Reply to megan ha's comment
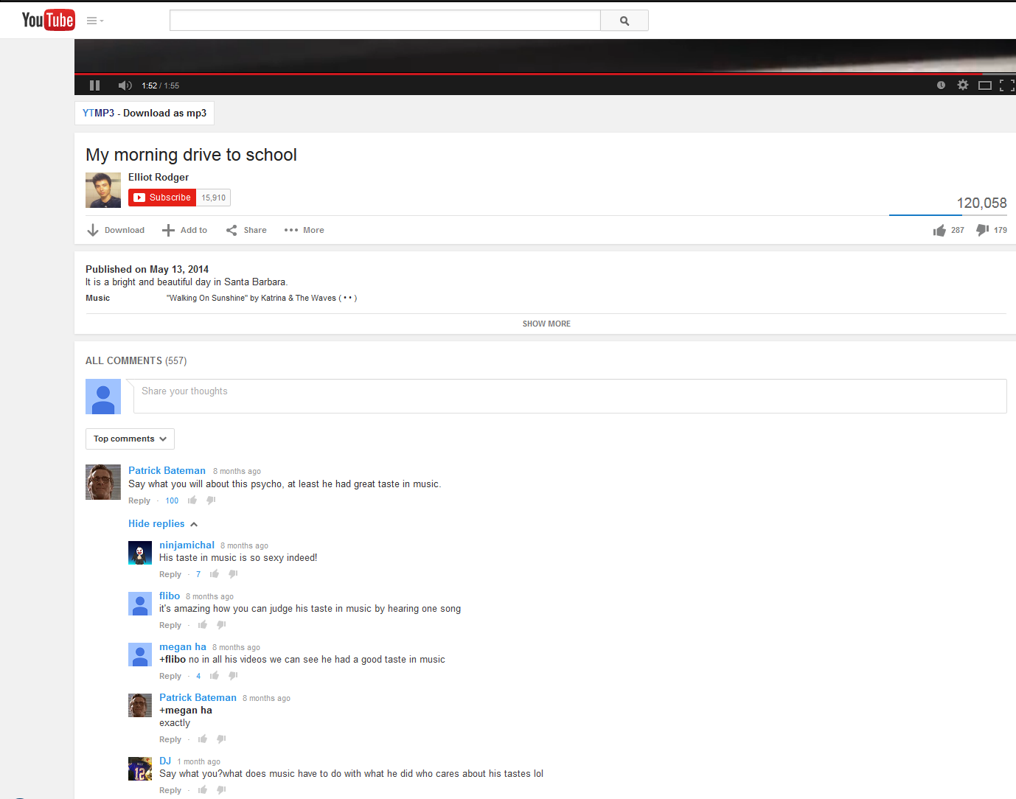 [x=170, y=676]
